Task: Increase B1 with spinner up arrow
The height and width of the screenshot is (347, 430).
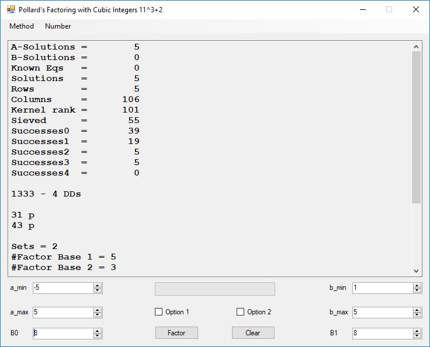Action: point(417,331)
